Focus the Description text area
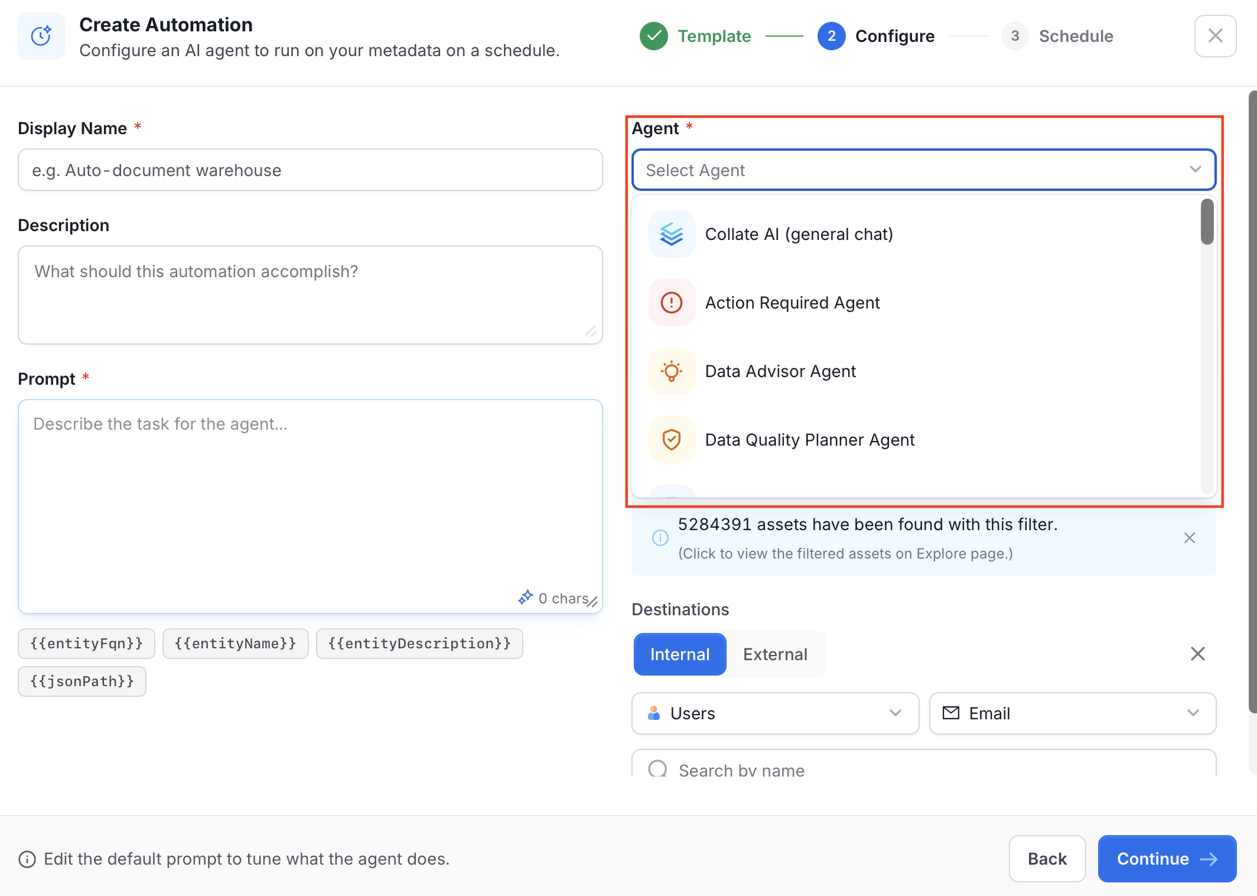Viewport: 1257px width, 896px height. tap(310, 295)
